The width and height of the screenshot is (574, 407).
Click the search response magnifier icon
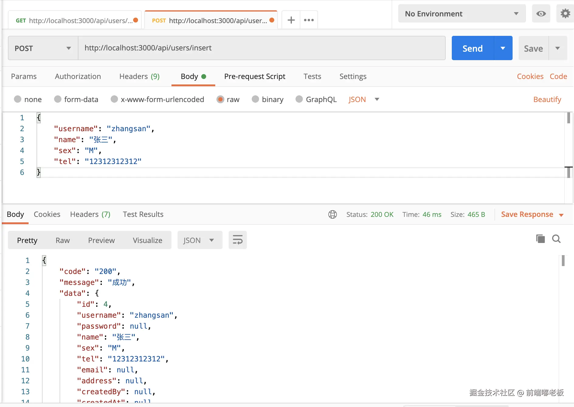(556, 239)
